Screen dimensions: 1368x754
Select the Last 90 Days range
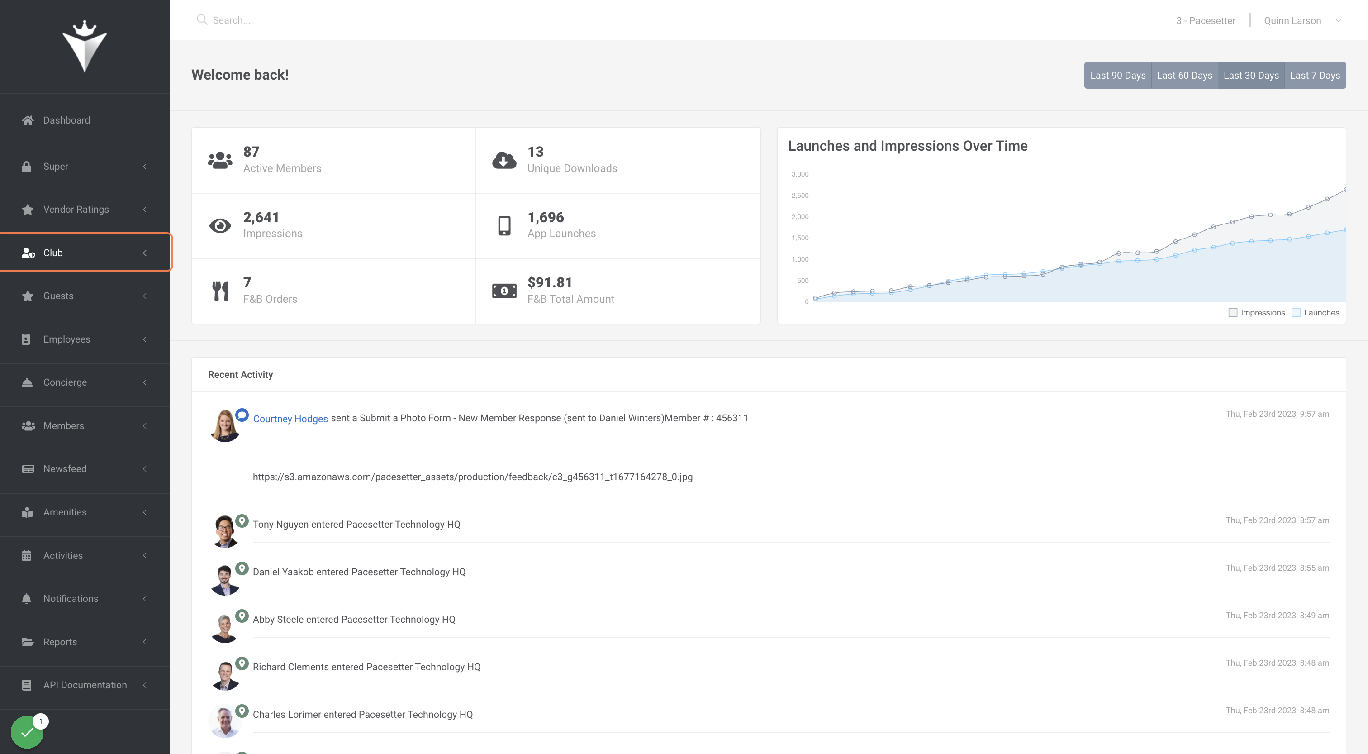coord(1117,76)
